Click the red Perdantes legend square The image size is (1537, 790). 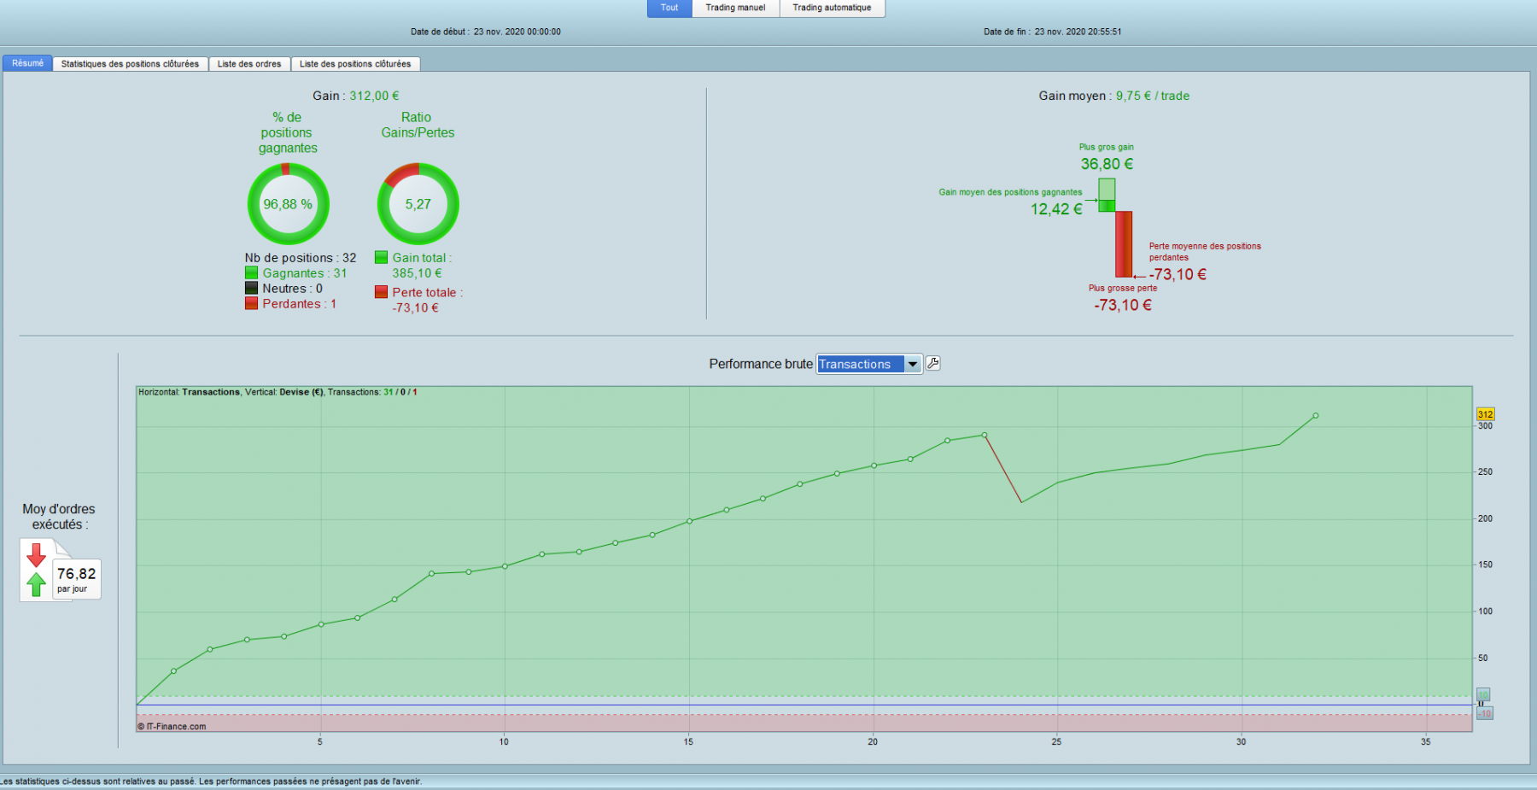pos(251,303)
